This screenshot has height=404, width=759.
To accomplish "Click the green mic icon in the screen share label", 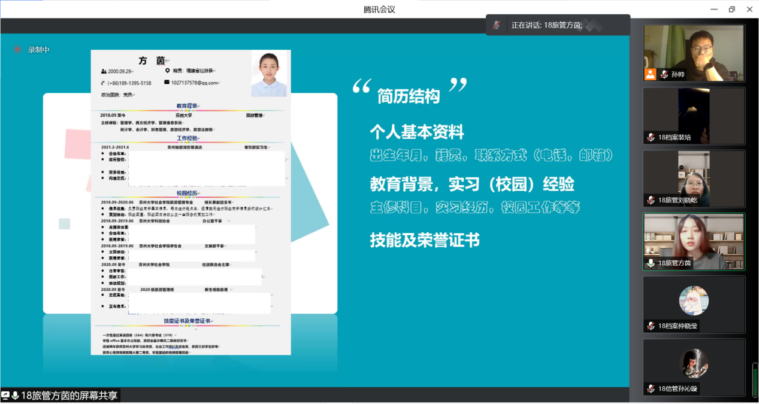I will pyautogui.click(x=15, y=396).
